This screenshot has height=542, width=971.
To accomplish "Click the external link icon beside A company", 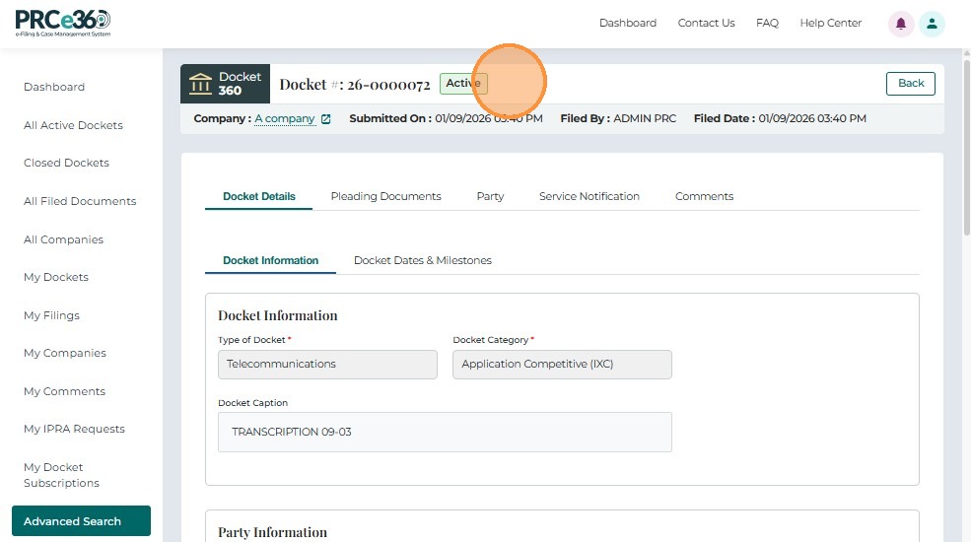I will coord(325,119).
